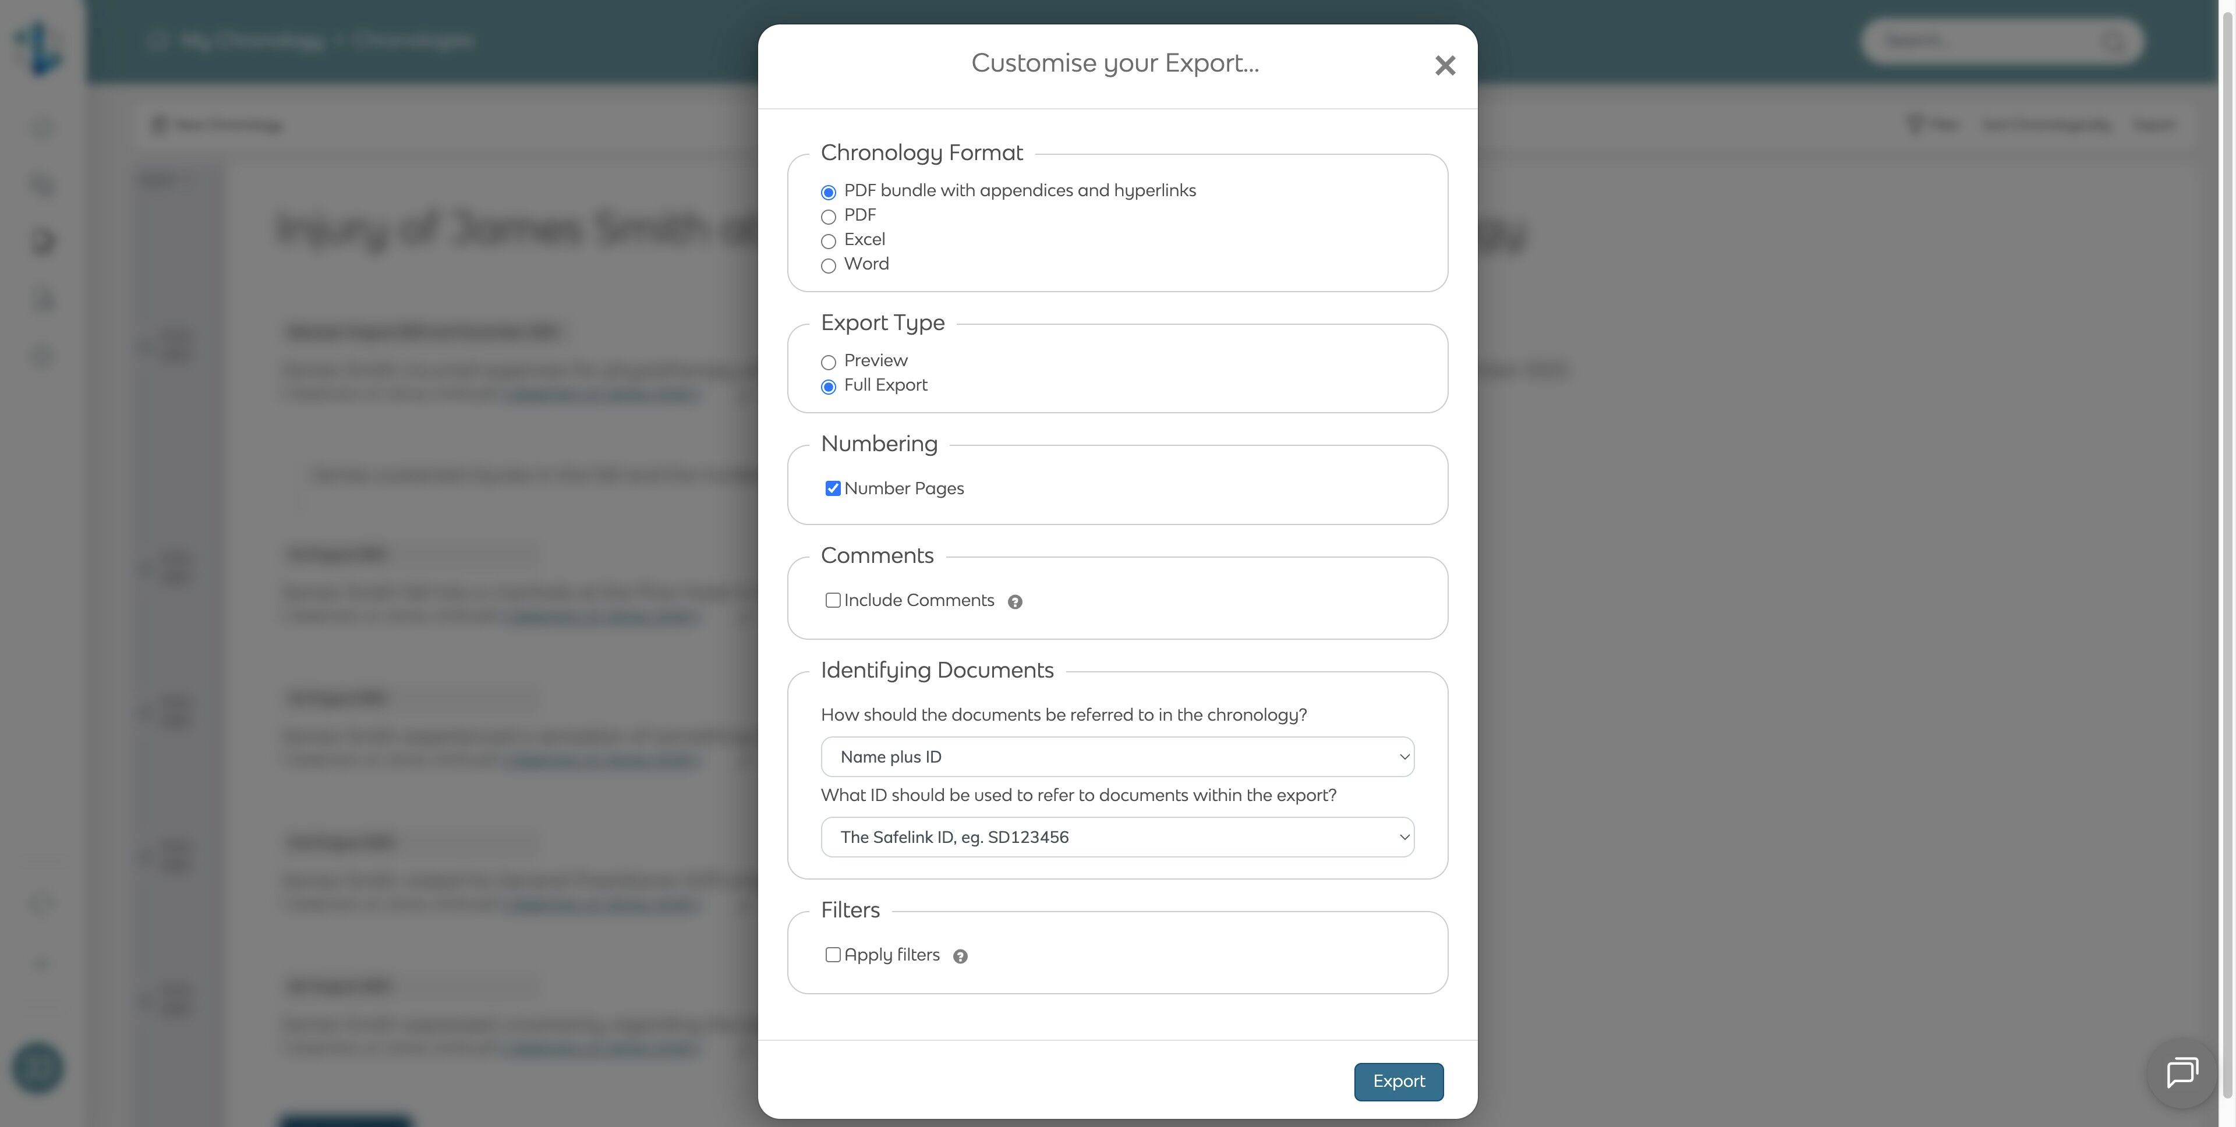Enable the Include Comments checkbox
The width and height of the screenshot is (2236, 1127).
833,600
